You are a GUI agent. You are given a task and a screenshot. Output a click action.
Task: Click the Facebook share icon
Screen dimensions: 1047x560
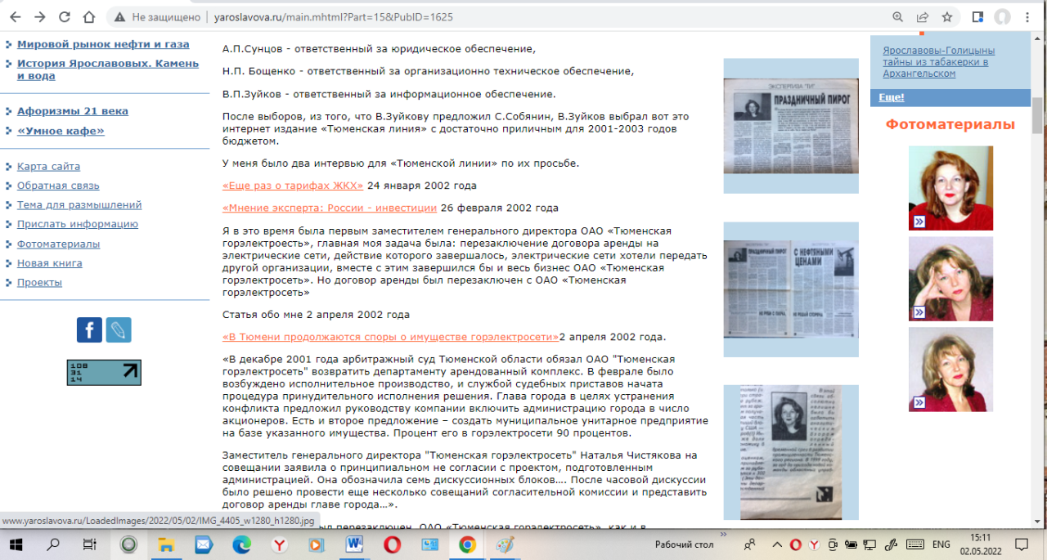(89, 329)
